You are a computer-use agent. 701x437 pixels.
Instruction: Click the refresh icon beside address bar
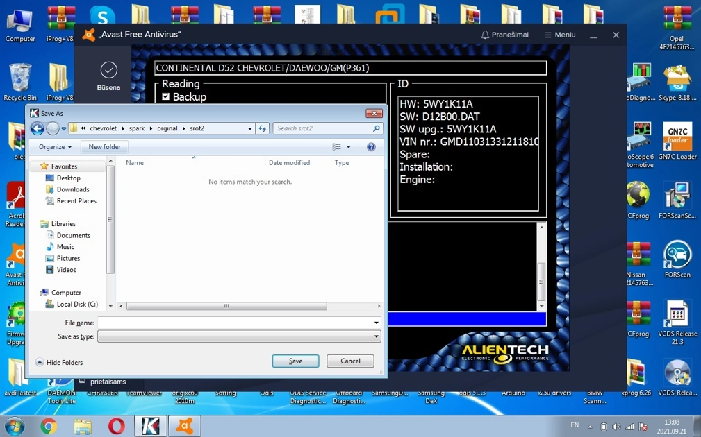(263, 128)
